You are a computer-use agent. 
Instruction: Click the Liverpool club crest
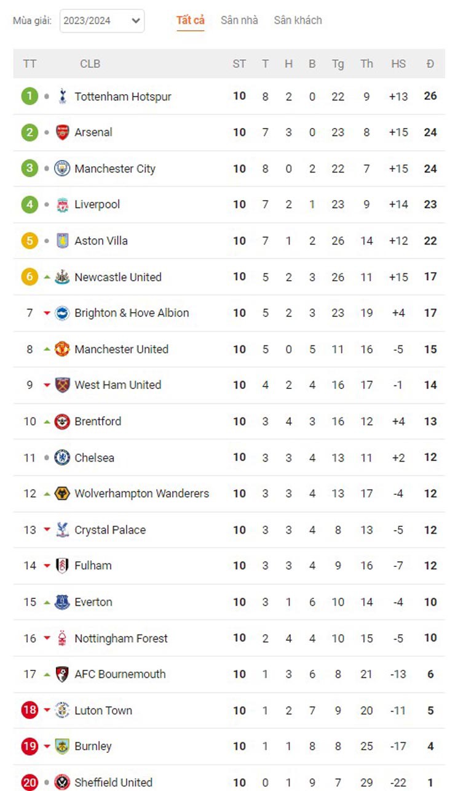click(x=62, y=204)
